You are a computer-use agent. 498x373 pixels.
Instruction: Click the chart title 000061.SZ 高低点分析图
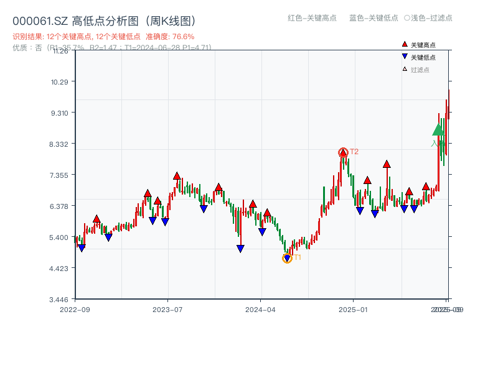104,21
